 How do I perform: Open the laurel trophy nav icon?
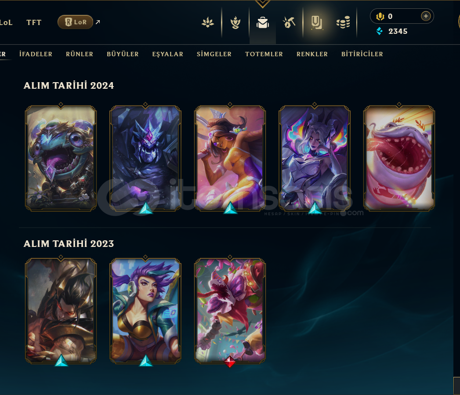tap(235, 22)
